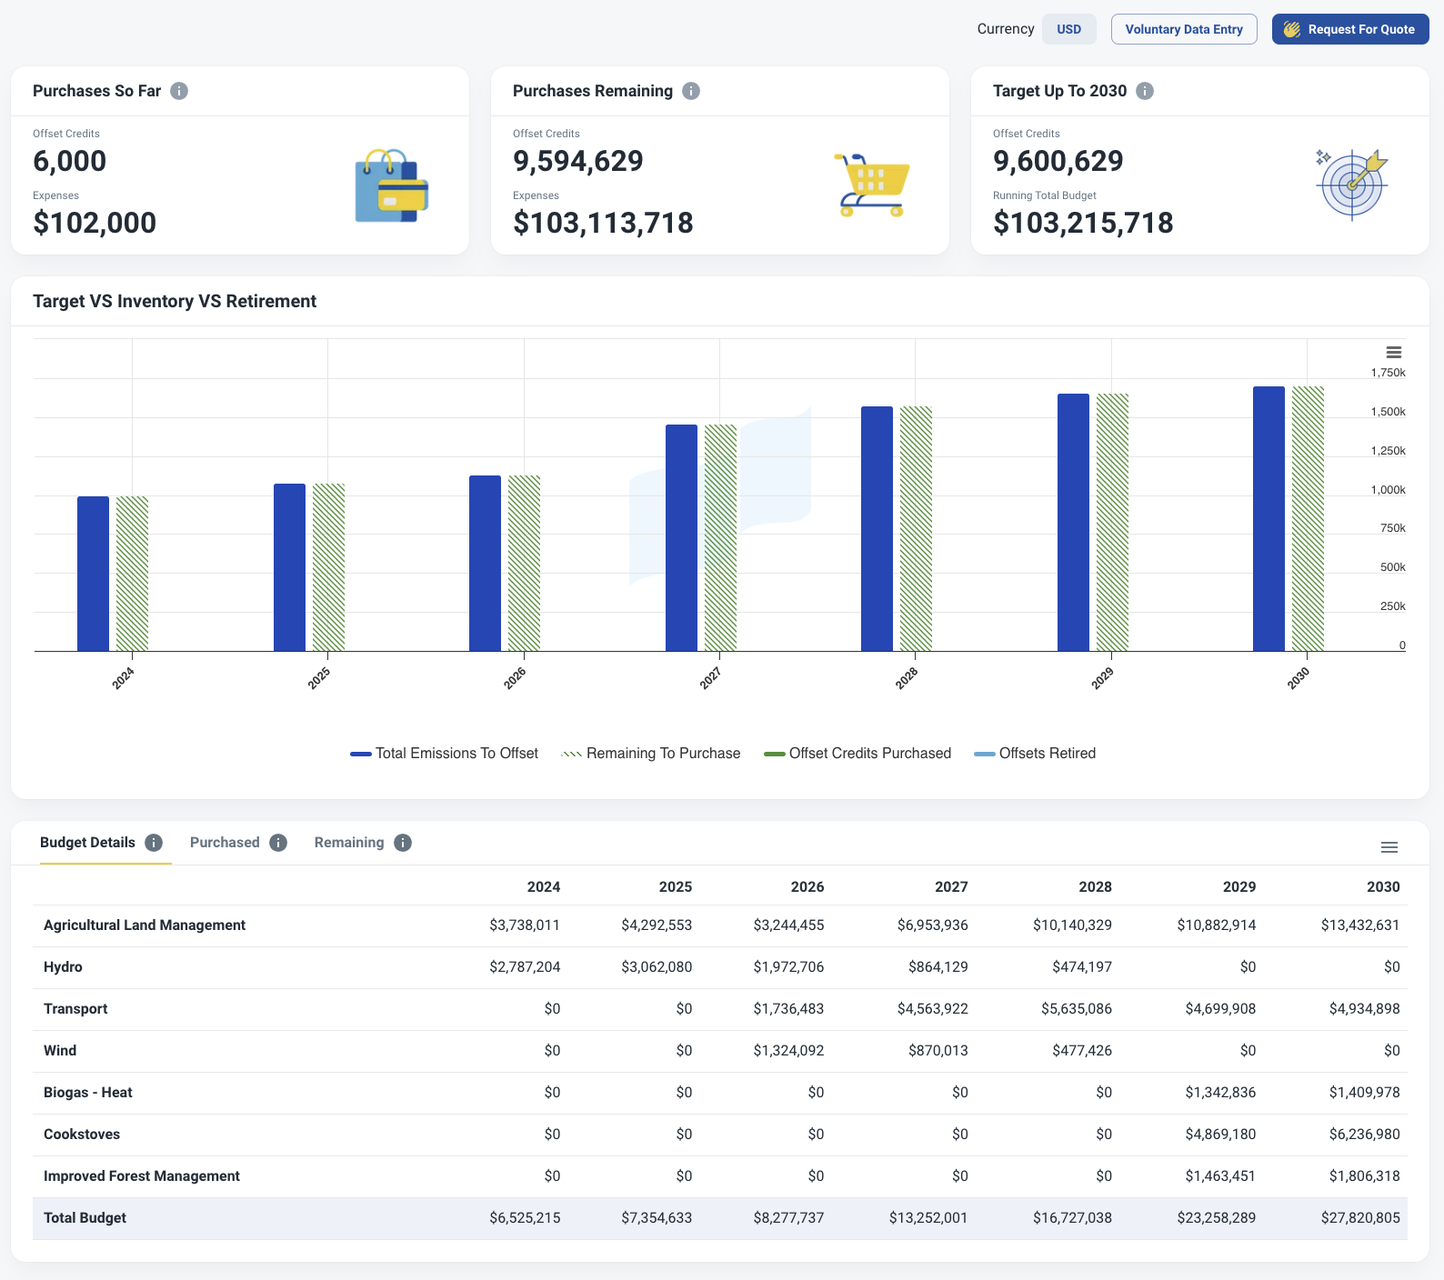Switch to the Purchased tab
The width and height of the screenshot is (1444, 1280).
[x=225, y=843]
